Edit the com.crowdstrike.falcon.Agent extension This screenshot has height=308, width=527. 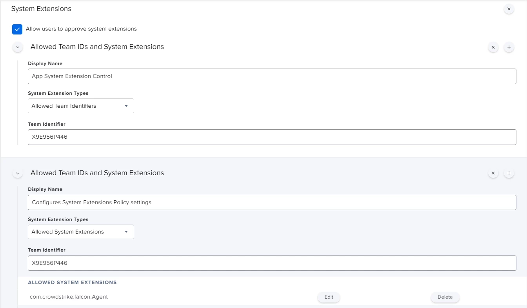click(x=329, y=297)
